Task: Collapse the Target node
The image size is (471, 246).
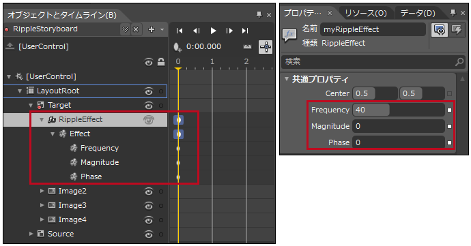Action: [31, 106]
